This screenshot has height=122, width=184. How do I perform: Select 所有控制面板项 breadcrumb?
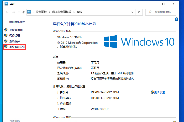pyautogui.click(x=62, y=12)
